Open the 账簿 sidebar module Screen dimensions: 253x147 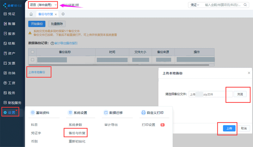(x=9, y=24)
